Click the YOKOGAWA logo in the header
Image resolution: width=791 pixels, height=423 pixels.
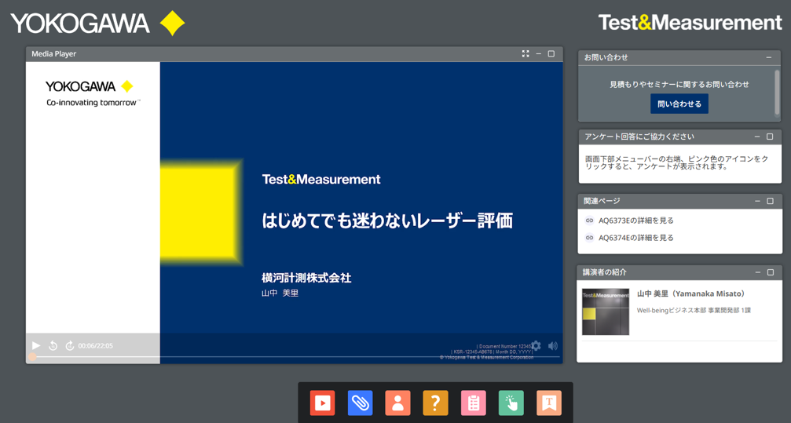click(98, 24)
